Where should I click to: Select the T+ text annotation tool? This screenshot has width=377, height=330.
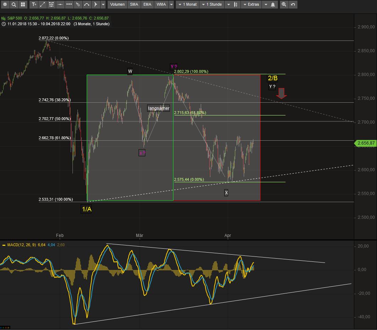pos(34,5)
